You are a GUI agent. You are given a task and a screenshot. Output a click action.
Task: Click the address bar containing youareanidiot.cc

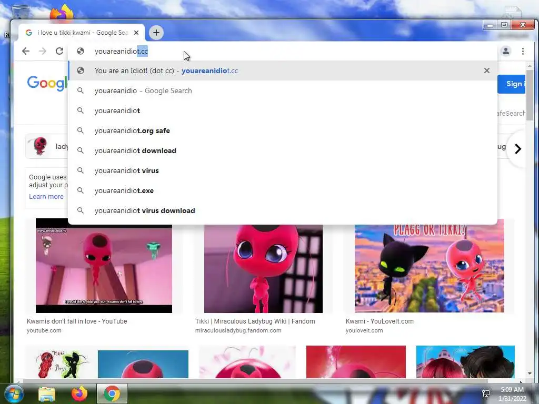[x=282, y=51]
